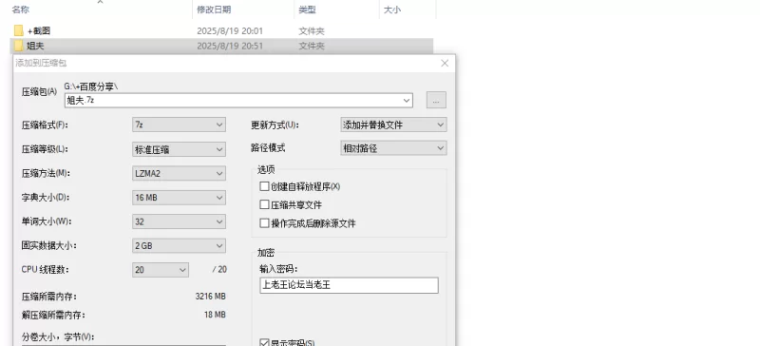This screenshot has width=760, height=346.
Task: Enable the 压缩共享文件 checkbox
Action: (264, 204)
